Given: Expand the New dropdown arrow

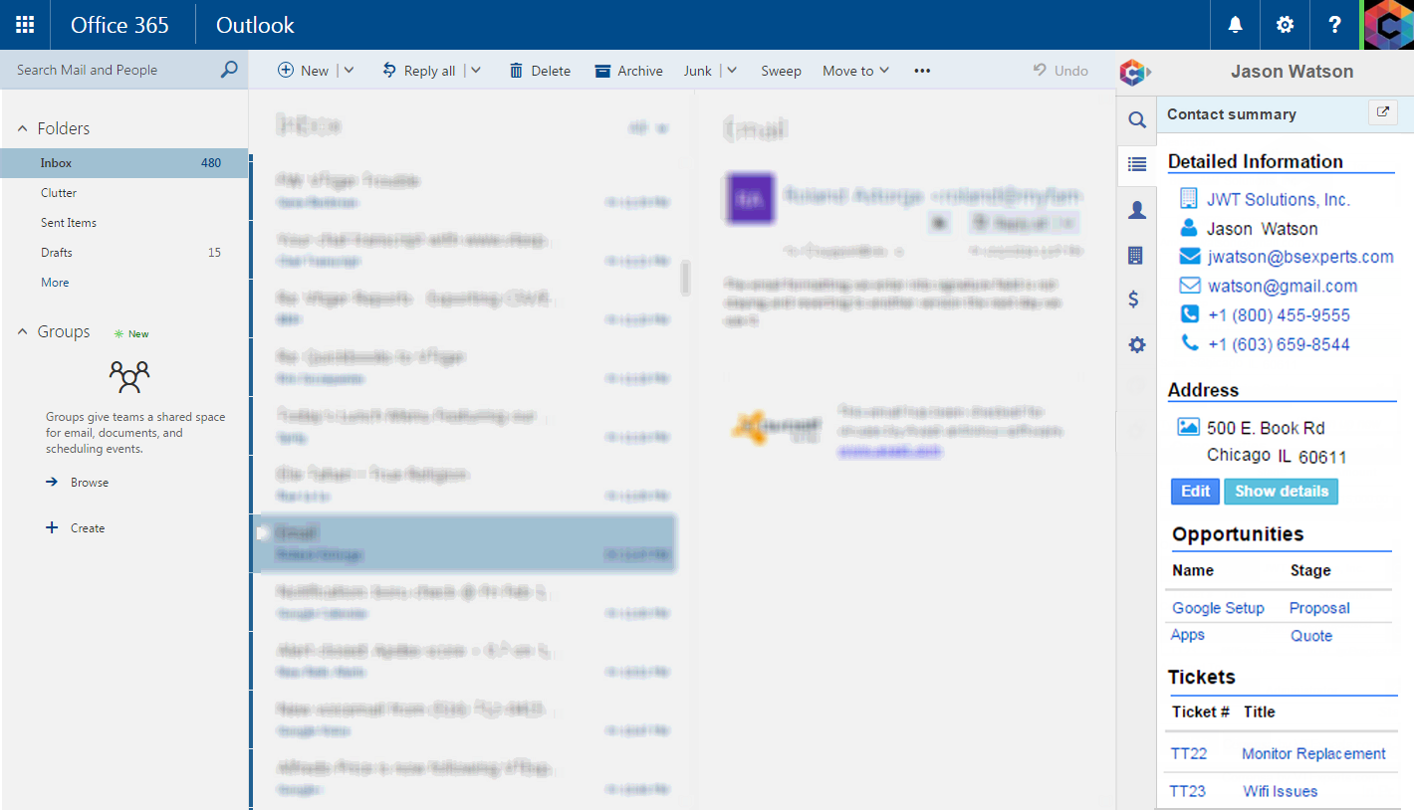Looking at the screenshot, I should (349, 71).
